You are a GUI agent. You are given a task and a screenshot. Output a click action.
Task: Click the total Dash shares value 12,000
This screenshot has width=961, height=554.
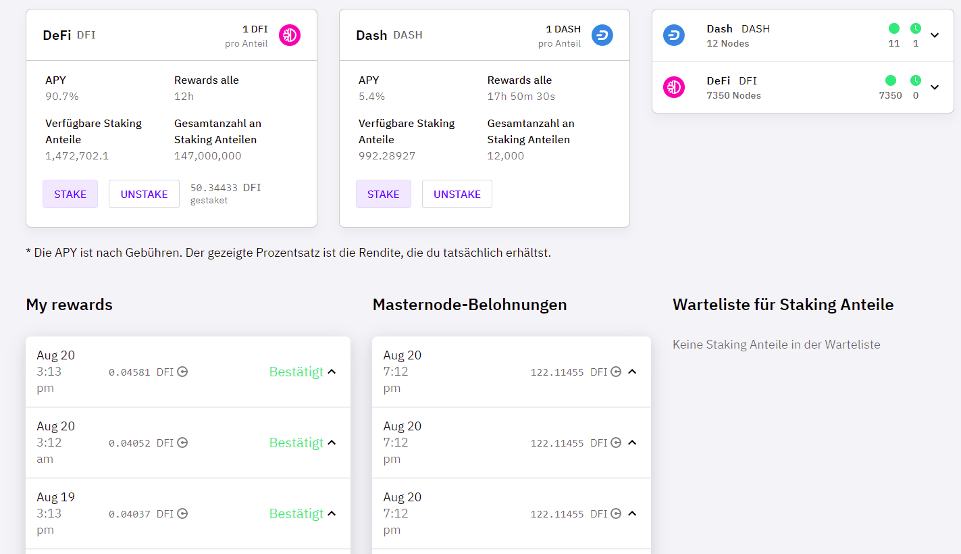click(x=506, y=156)
